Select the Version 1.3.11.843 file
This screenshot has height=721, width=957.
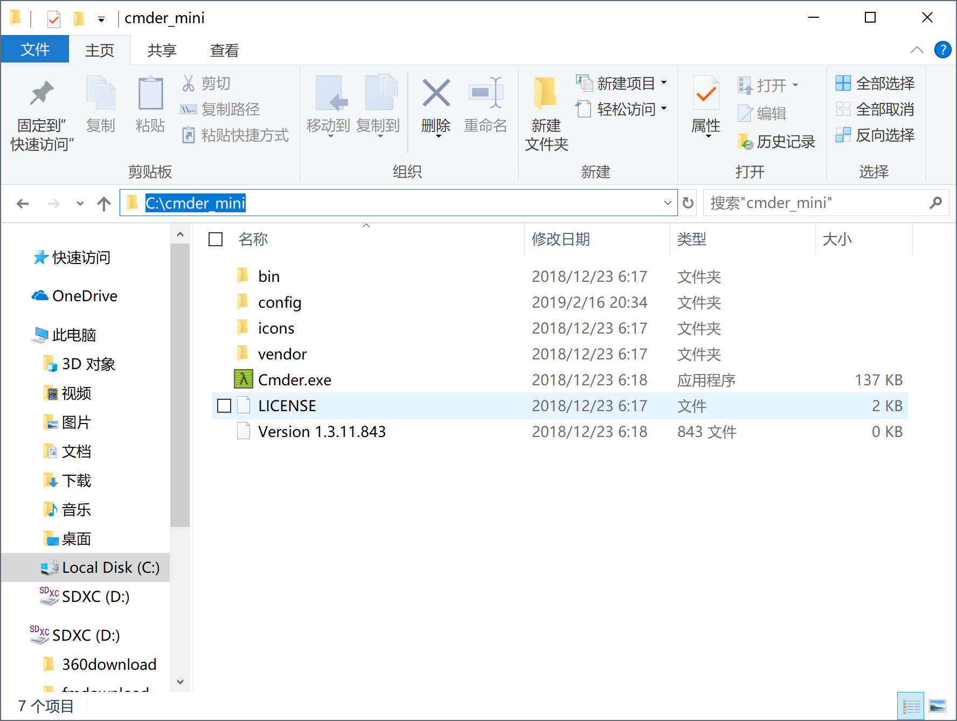pyautogui.click(x=560, y=432)
